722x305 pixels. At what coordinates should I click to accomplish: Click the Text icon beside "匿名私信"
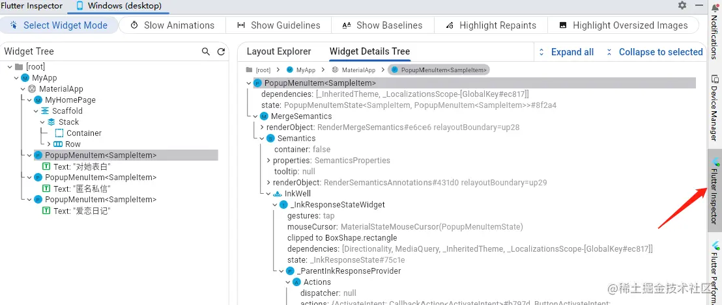tap(46, 189)
